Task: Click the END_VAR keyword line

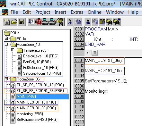Action: (95, 44)
